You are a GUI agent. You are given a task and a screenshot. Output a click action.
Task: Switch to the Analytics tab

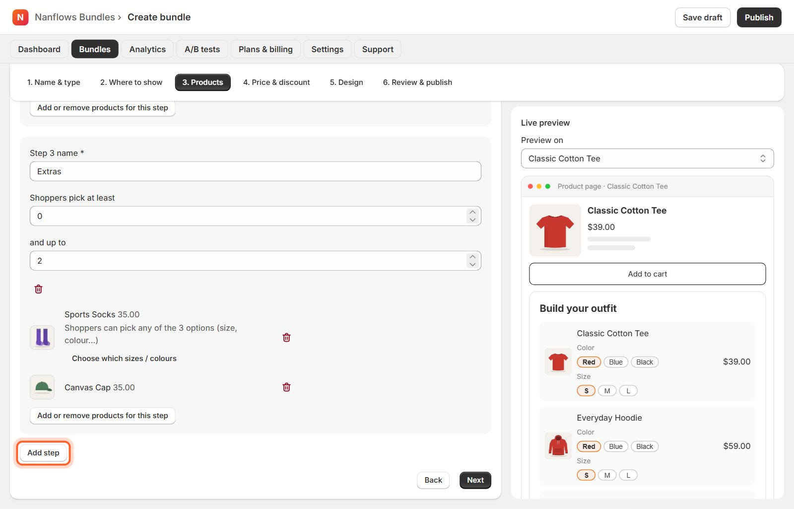[147, 49]
